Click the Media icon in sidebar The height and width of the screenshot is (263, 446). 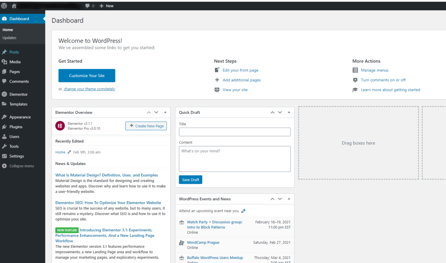4,62
